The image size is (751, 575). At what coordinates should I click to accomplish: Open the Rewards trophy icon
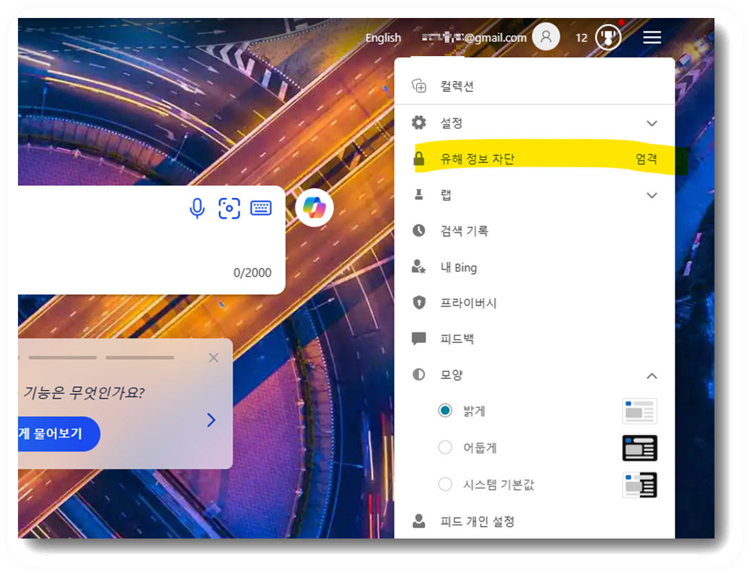point(608,38)
